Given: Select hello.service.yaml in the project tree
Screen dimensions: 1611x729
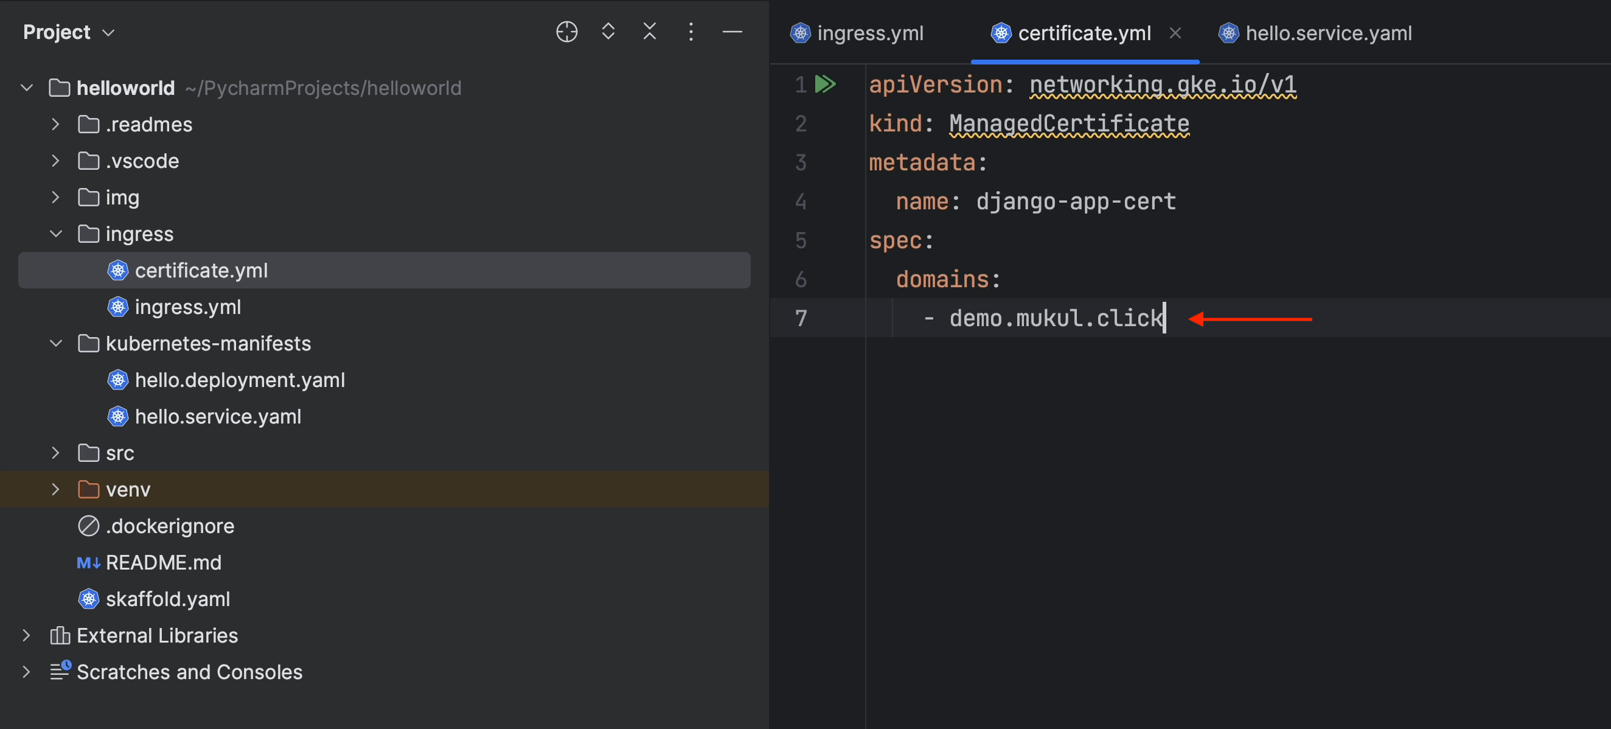Looking at the screenshot, I should [384, 416].
